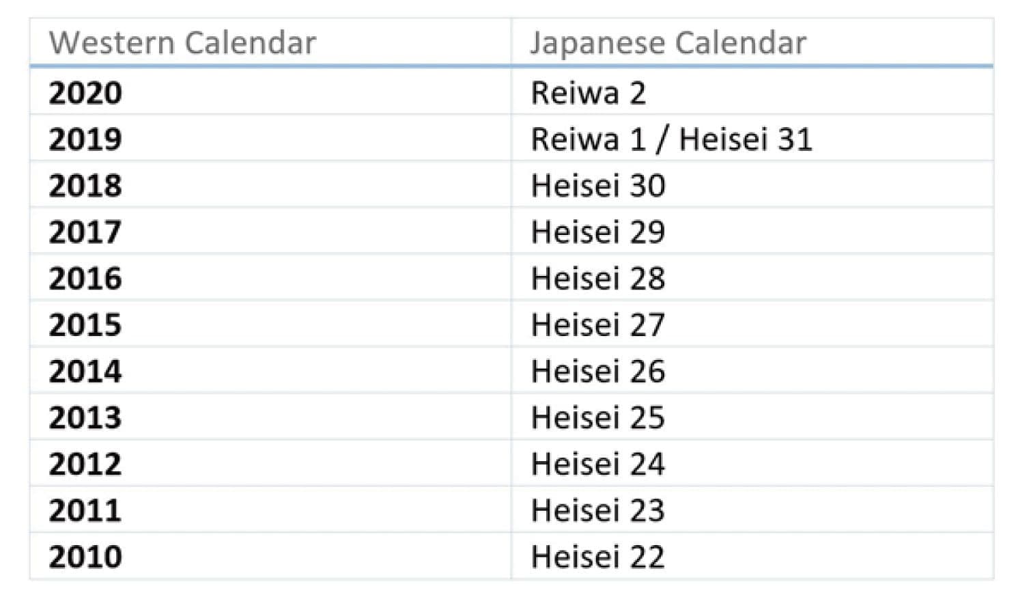
Task: Select the Heisei 29 cell
Action: 597,232
